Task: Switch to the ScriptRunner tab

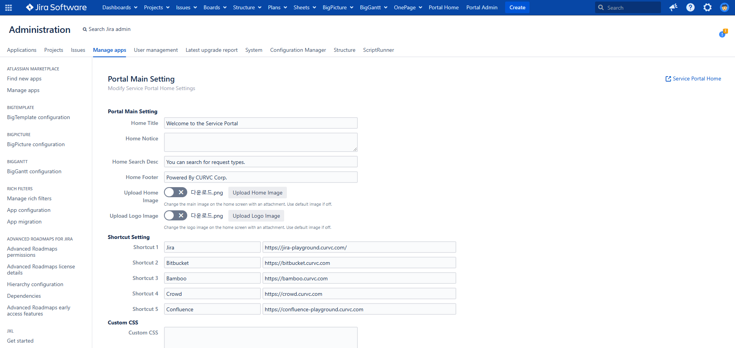Action: (x=378, y=50)
